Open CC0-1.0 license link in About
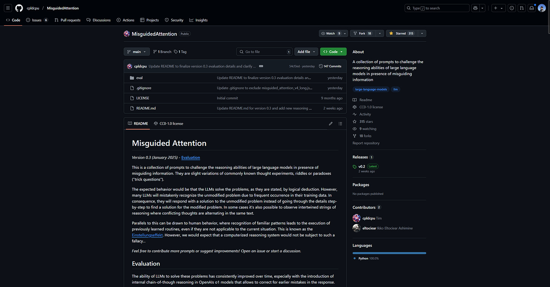Viewport: 550px width, 287px height. coord(368,107)
